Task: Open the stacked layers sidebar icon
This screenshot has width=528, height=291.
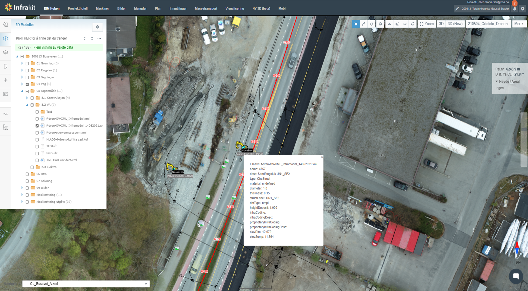Action: (x=6, y=52)
